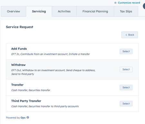Viewport: 145px width, 124px height.
Task: Click the Back chevron arrow
Action: [x=126, y=35]
